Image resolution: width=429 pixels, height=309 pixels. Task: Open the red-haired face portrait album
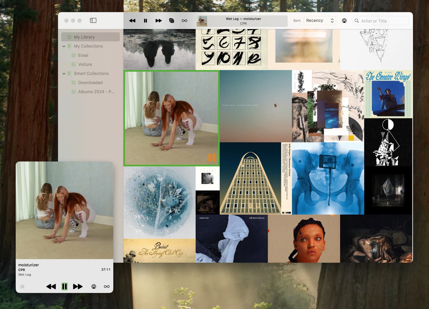[304, 239]
